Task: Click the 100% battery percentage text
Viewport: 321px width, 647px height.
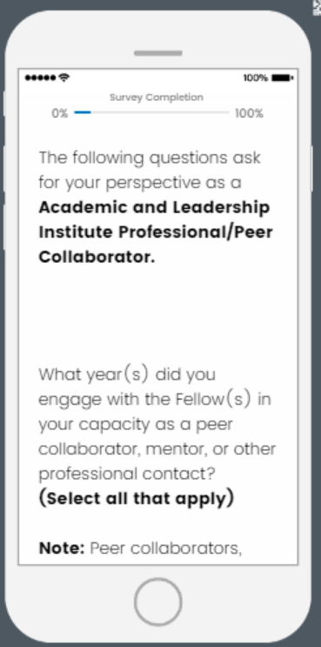Action: point(256,78)
